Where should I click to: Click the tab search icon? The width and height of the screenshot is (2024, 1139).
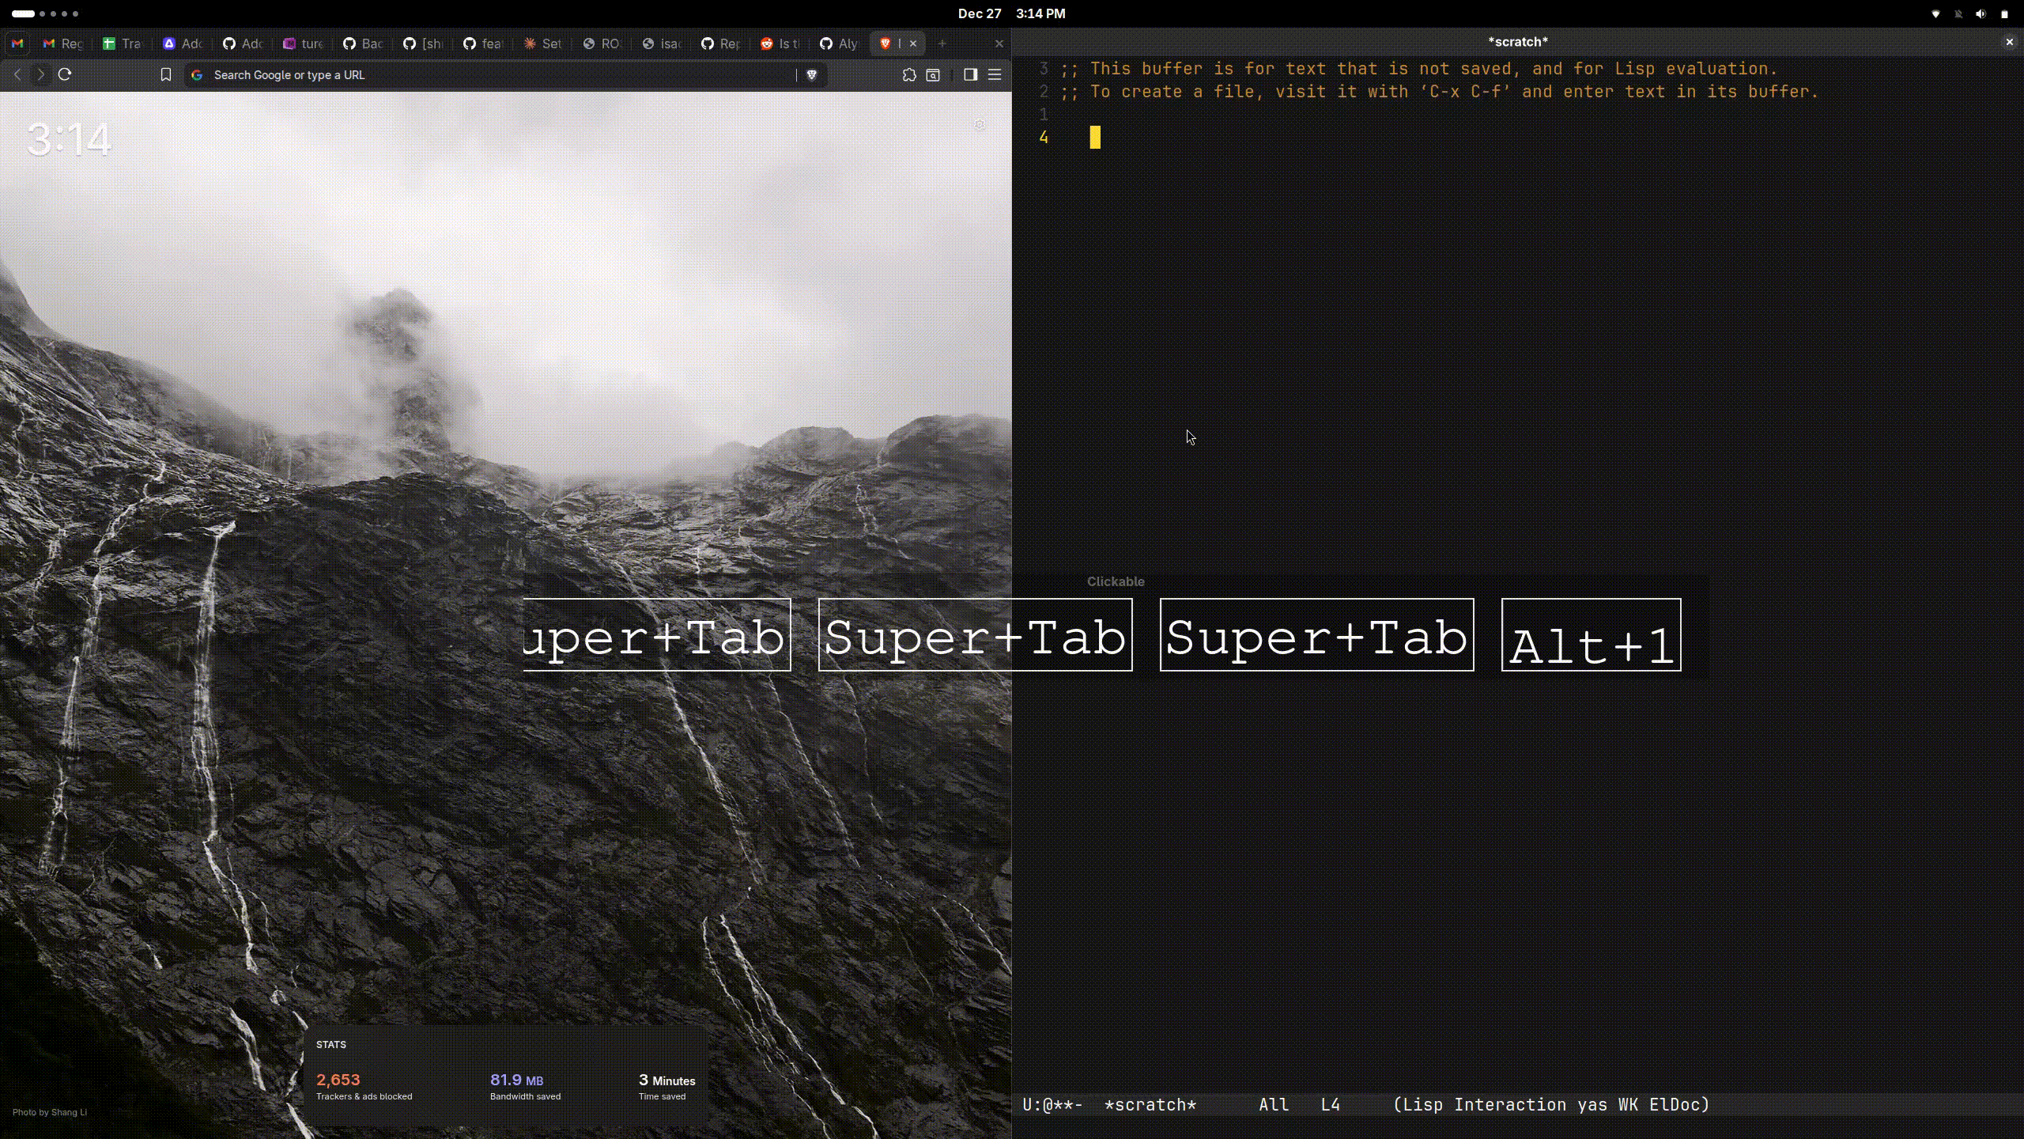coord(933,74)
